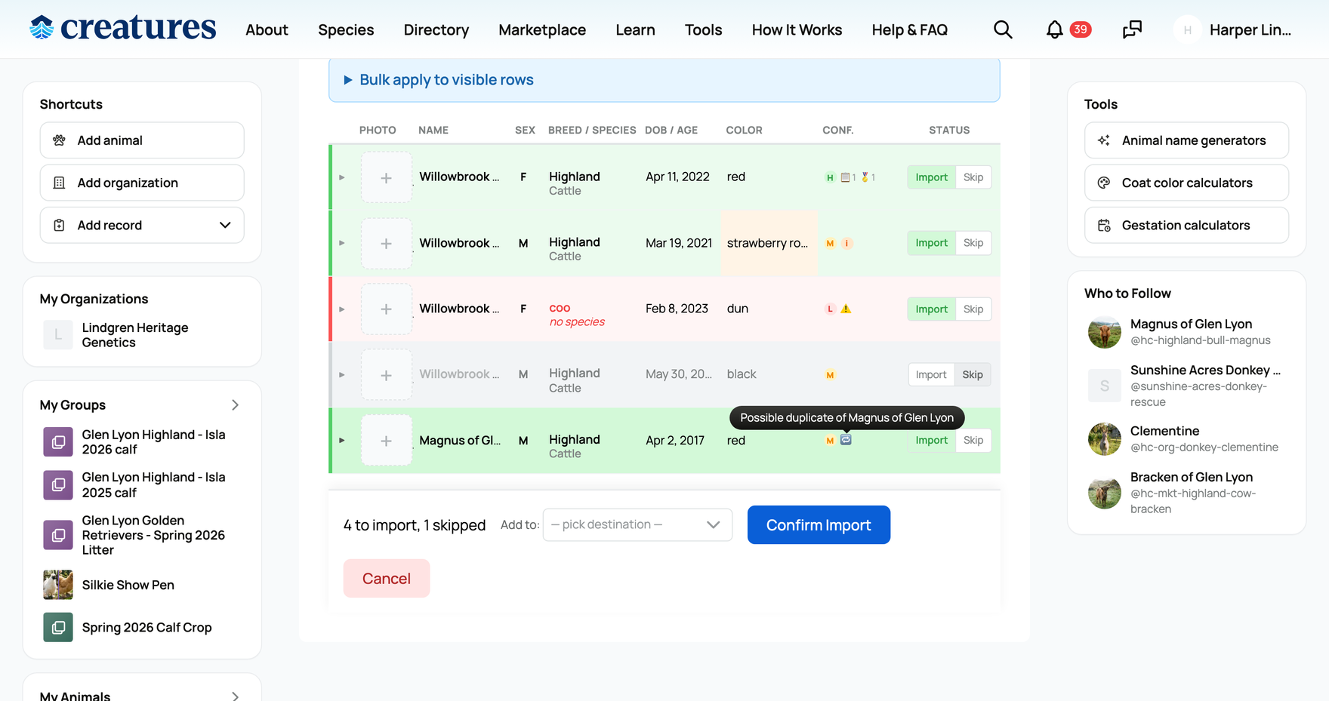
Task: Open the Marketplace nav menu
Action: pos(542,30)
